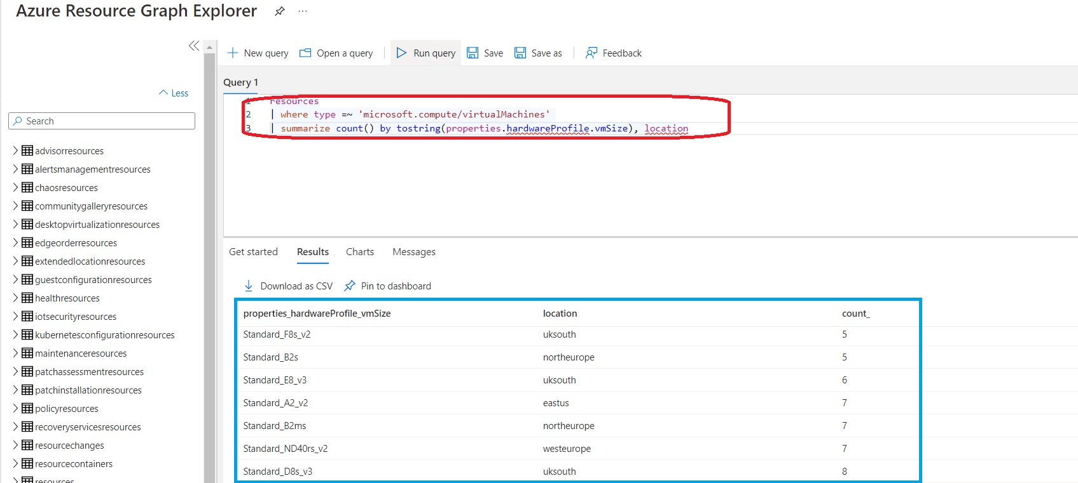Click the pin icon beside the page title
This screenshot has height=483, width=1078.
[279, 11]
